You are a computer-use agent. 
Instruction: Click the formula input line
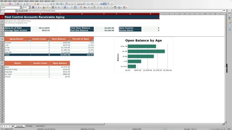click(x=125, y=11)
